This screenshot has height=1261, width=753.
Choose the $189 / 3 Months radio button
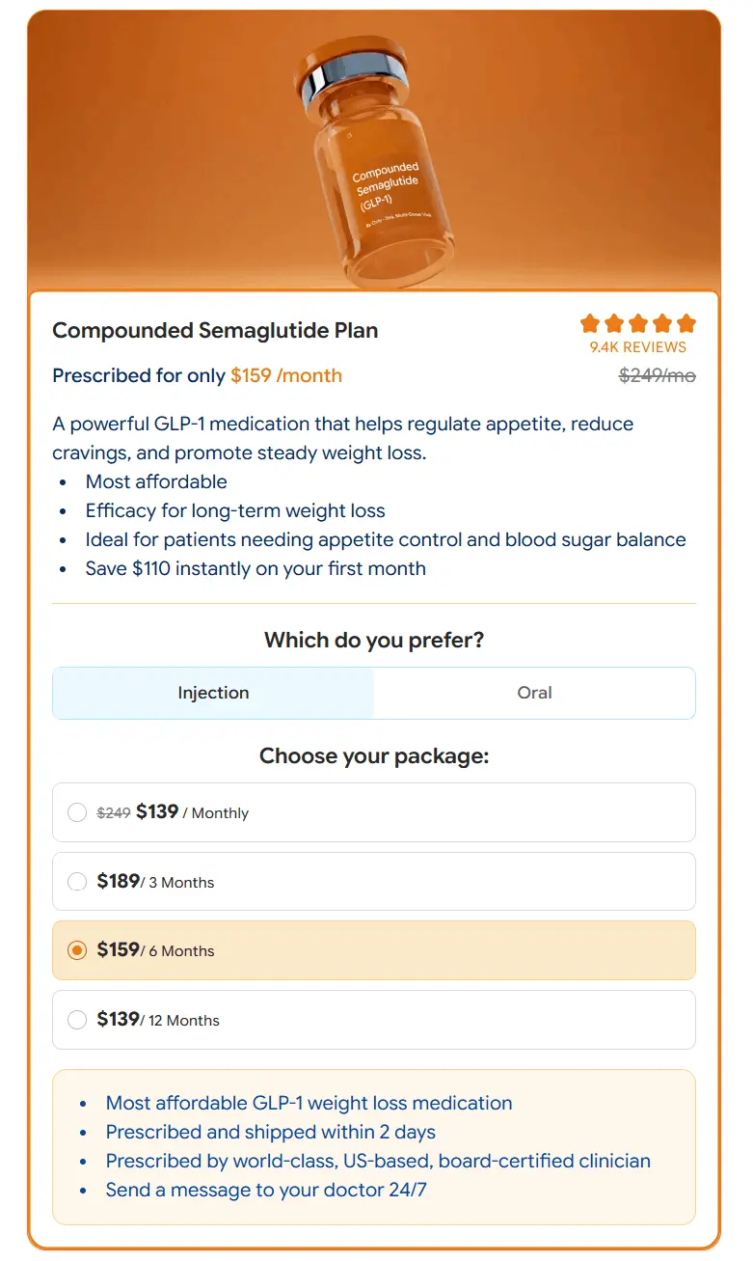77,882
